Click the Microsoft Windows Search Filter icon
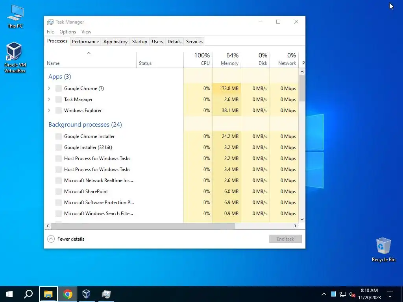The image size is (403, 302). tap(59, 214)
